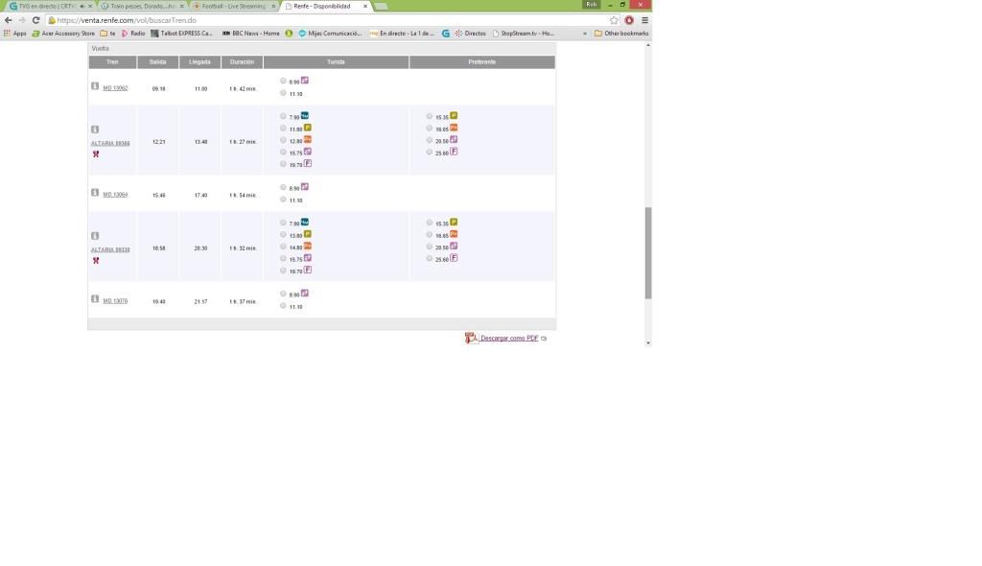Open the info icon for the 18.58 Altaria train

[x=95, y=236]
